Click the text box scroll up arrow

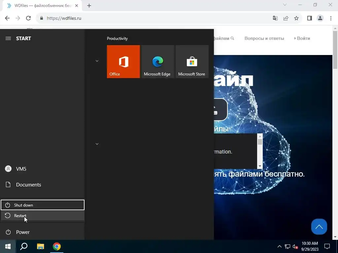(x=260, y=136)
